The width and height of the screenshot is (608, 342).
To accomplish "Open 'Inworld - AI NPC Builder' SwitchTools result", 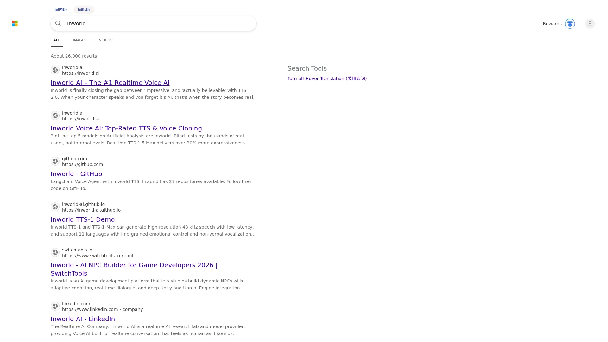I will click(134, 269).
